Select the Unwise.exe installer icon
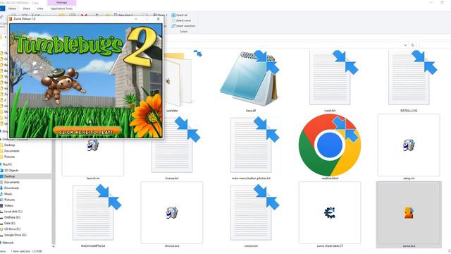Viewport: 451px width, 254px height. click(172, 213)
